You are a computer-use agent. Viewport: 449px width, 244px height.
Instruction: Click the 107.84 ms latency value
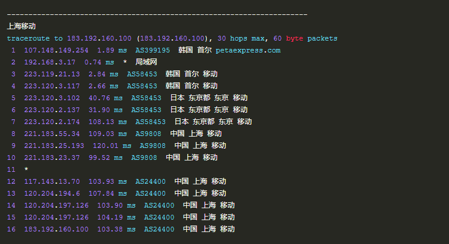tap(108, 193)
